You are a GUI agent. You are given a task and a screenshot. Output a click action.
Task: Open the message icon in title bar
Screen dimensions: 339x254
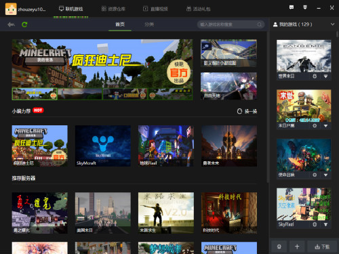pos(292,7)
